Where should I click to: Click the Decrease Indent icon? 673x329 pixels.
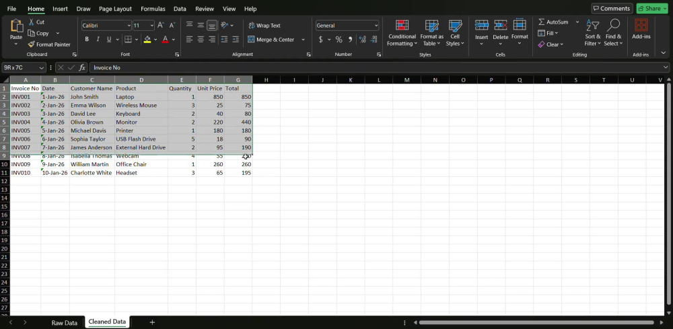point(224,40)
